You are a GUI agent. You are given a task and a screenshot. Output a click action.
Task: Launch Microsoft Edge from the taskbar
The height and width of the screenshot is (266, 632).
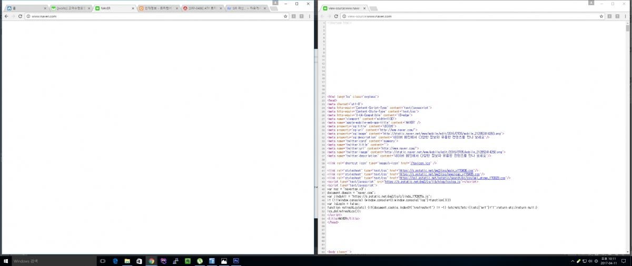[115, 261]
